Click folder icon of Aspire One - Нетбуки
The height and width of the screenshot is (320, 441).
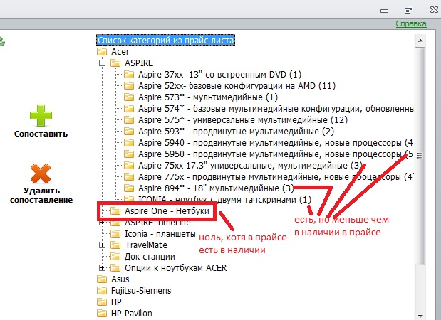pos(115,210)
